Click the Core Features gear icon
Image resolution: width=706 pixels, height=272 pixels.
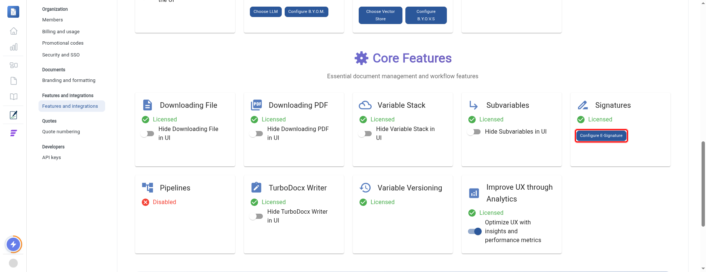pos(361,58)
